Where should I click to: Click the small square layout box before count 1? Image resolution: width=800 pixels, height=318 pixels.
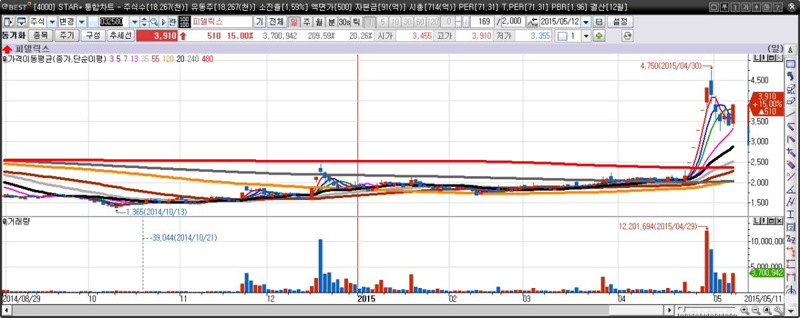tap(562, 35)
